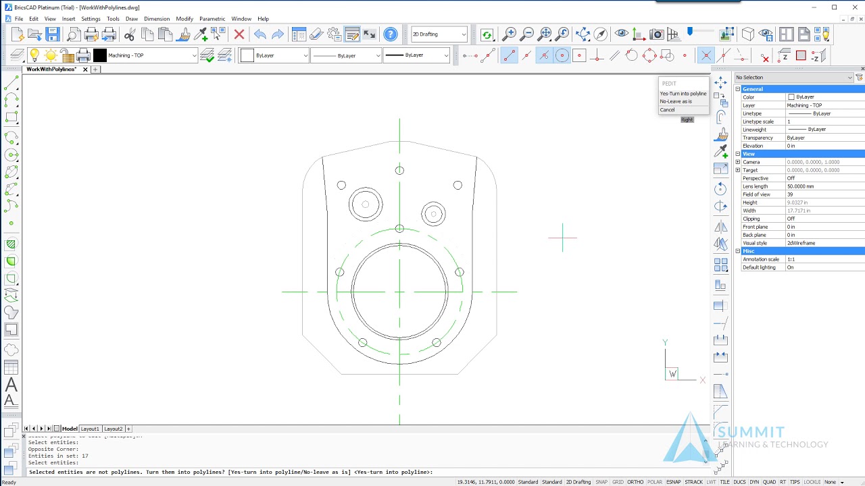Collapse the Misc section in Properties
The width and height of the screenshot is (865, 486).
tap(738, 251)
